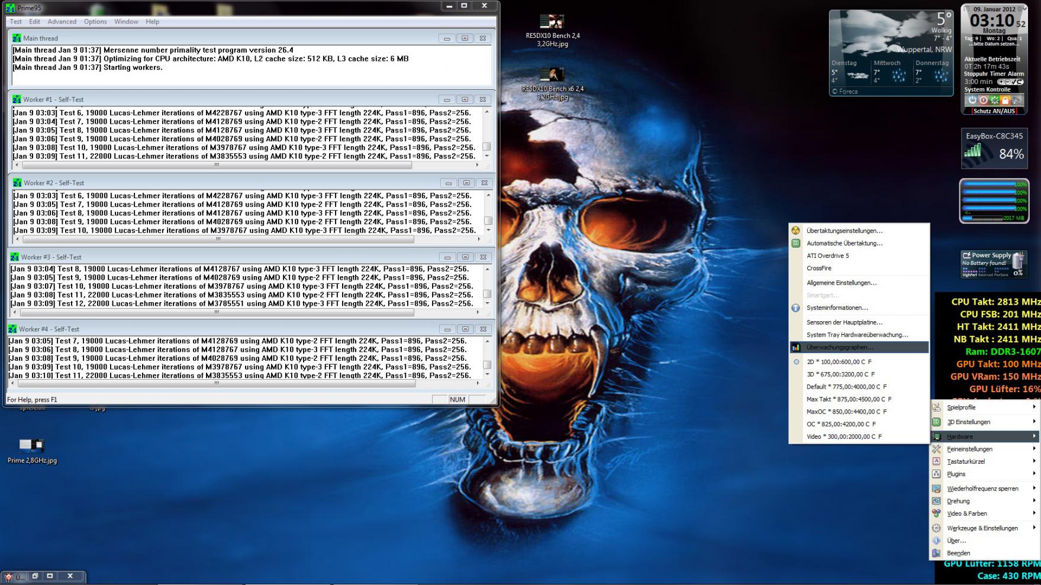Image resolution: width=1041 pixels, height=585 pixels.
Task: Click the Foreca weather gadget panel
Action: [891, 53]
